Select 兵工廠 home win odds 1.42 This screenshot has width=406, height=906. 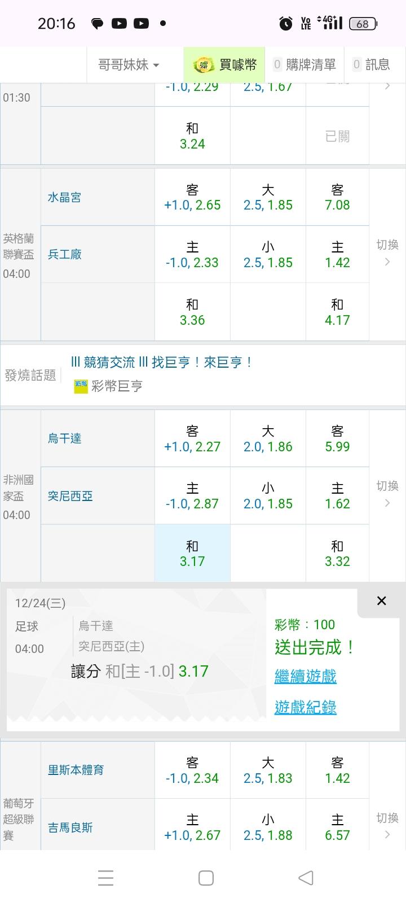coord(337,255)
